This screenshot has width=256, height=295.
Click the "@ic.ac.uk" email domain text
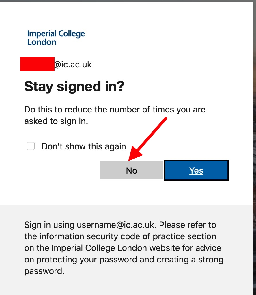(x=73, y=64)
